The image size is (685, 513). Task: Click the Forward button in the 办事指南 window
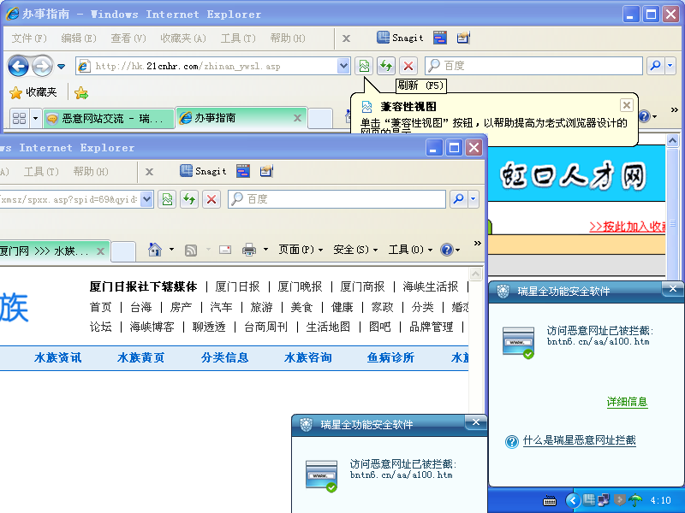[42, 67]
